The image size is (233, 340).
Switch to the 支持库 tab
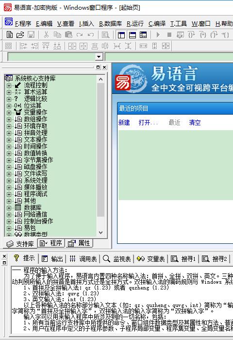(x=20, y=244)
